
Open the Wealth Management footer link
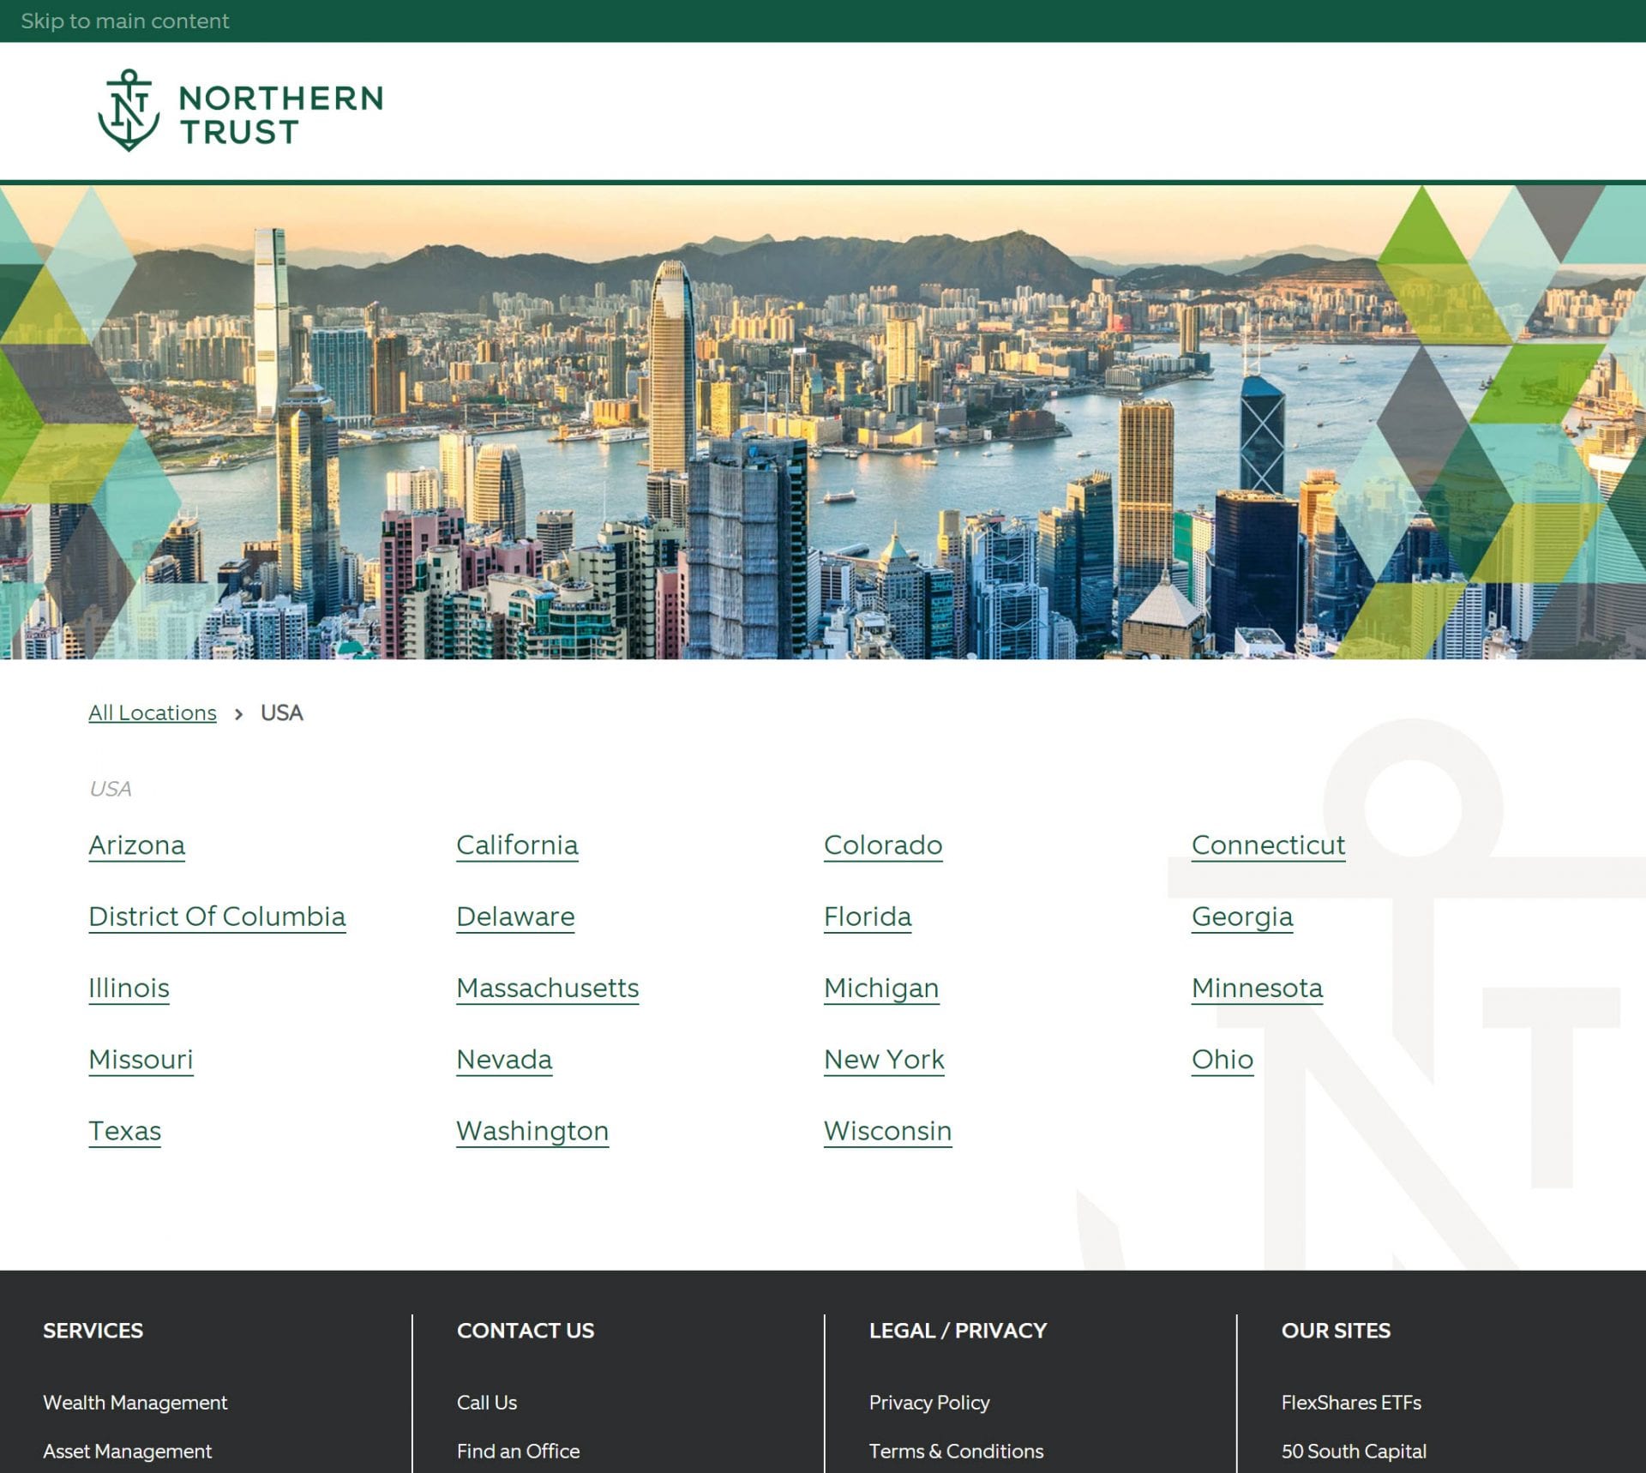pos(135,1403)
